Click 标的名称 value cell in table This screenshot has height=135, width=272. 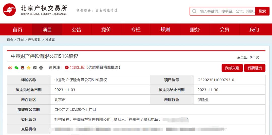pos(100,80)
